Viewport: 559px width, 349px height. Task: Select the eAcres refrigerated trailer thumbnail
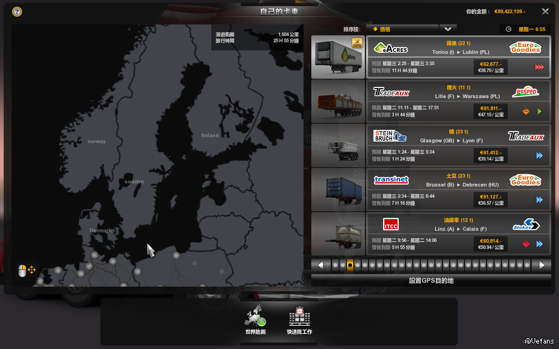click(x=338, y=57)
